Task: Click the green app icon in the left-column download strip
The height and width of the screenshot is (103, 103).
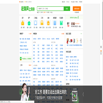Action: tap(21, 59)
